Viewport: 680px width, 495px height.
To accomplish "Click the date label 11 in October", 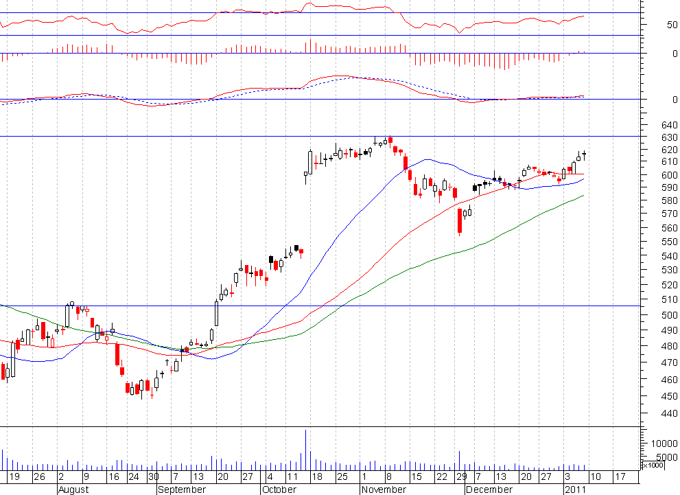I will pos(293,476).
